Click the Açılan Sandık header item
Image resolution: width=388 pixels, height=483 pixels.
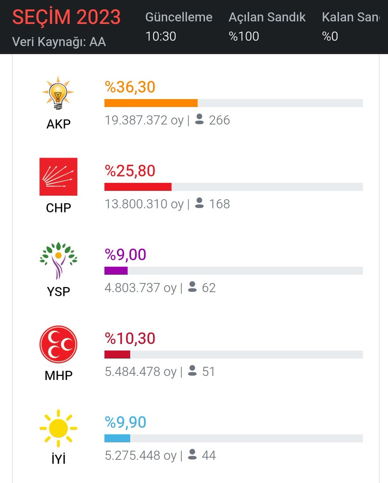click(x=267, y=27)
